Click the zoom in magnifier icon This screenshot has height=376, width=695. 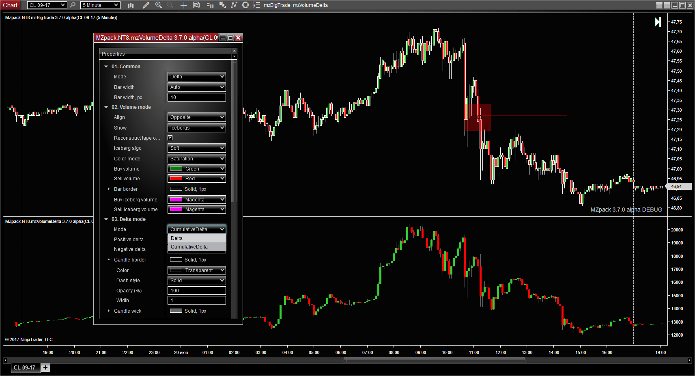click(159, 5)
